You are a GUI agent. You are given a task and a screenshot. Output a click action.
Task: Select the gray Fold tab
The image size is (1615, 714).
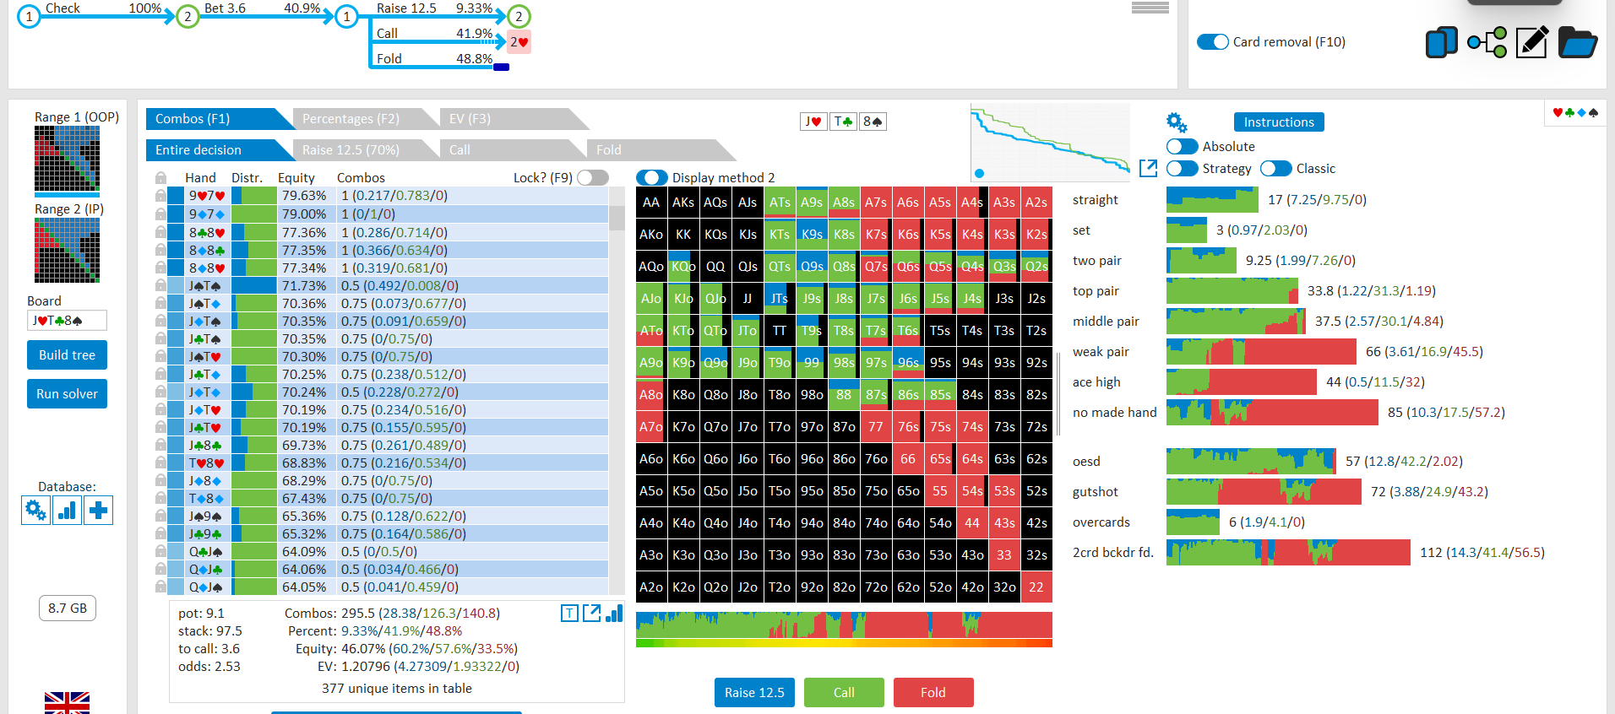(660, 150)
